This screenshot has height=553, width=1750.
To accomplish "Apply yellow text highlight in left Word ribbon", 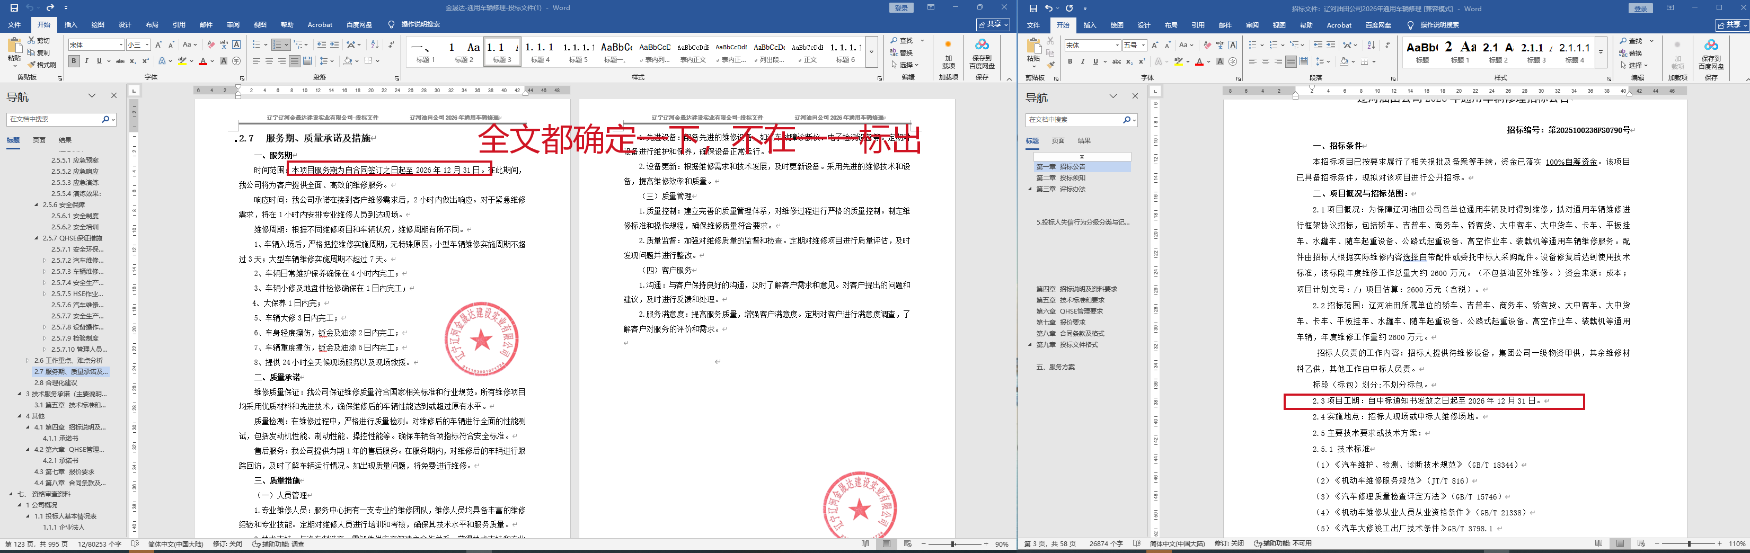I will (181, 61).
